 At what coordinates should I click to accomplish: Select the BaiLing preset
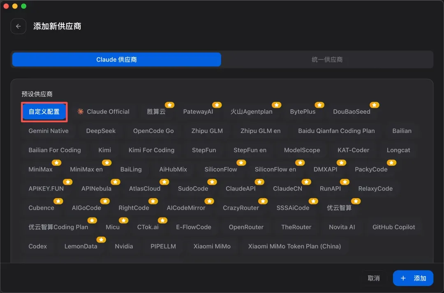(131, 169)
